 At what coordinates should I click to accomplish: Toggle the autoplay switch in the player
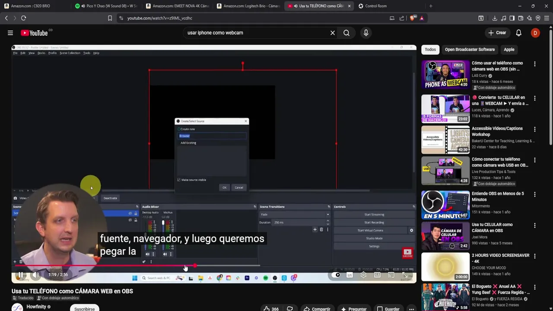pyautogui.click(x=337, y=275)
